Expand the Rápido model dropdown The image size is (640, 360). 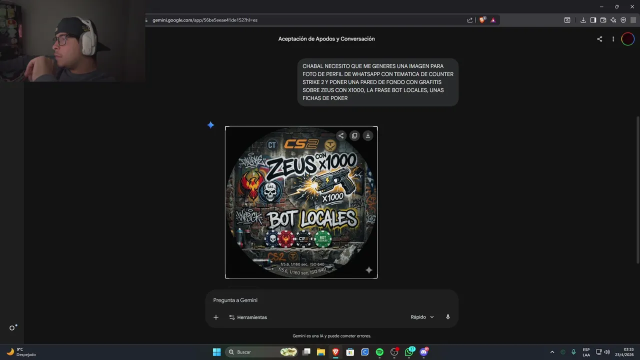click(422, 317)
